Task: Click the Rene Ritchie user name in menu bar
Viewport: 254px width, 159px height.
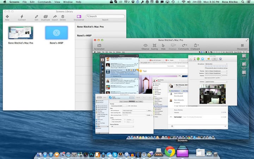Action: (230, 2)
